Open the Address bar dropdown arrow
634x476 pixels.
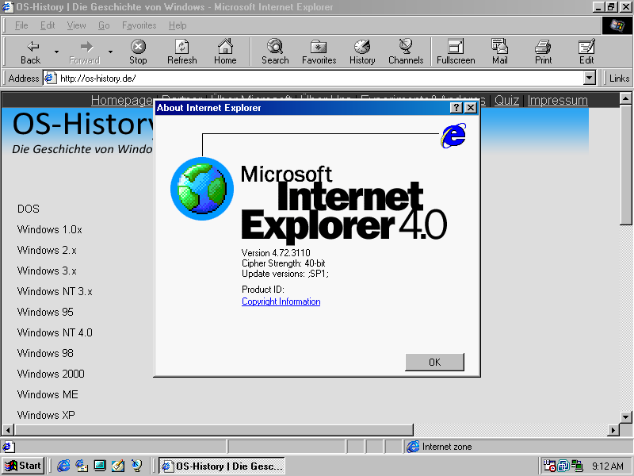tap(589, 79)
